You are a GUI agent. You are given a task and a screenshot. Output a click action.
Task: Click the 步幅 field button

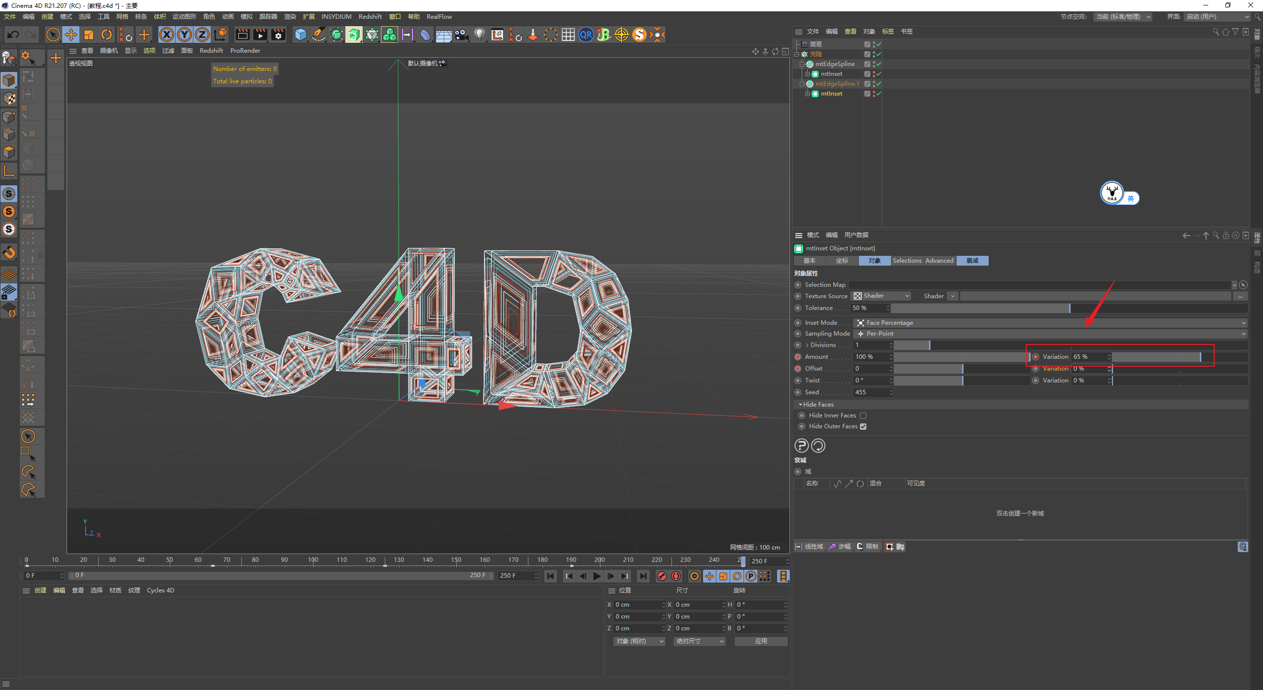coord(840,547)
